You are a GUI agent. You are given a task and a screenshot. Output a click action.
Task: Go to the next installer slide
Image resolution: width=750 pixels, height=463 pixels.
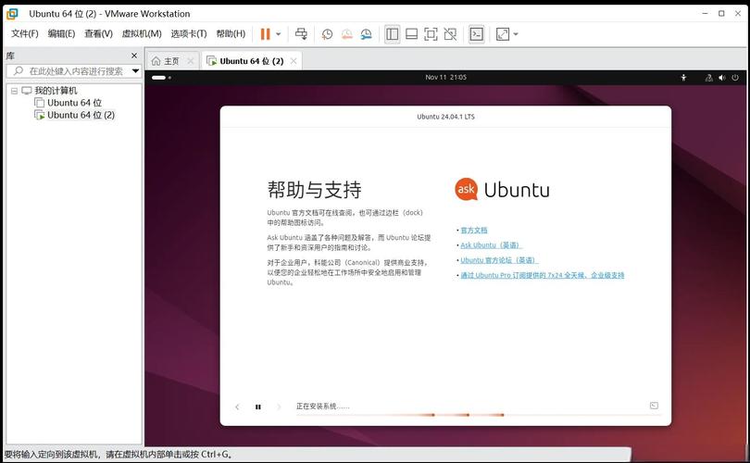[280, 407]
